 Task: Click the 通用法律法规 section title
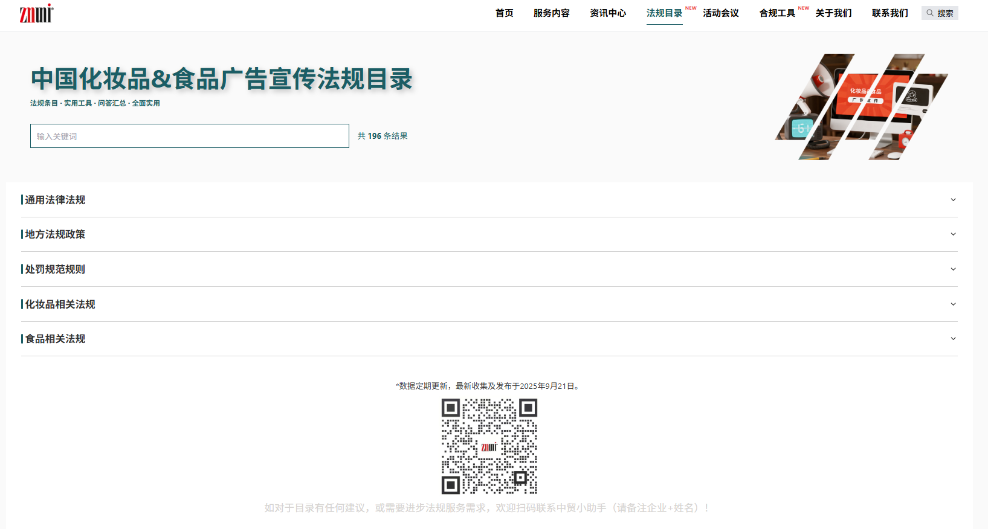55,200
